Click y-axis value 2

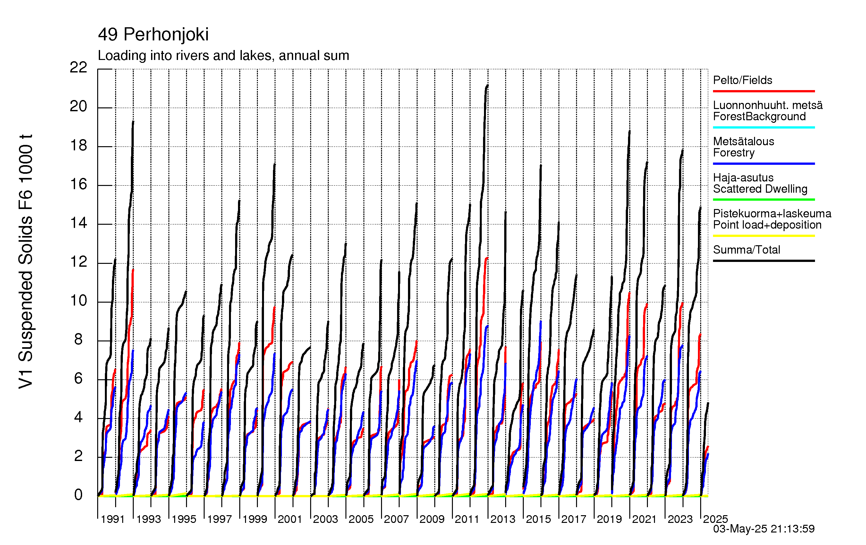(x=78, y=456)
